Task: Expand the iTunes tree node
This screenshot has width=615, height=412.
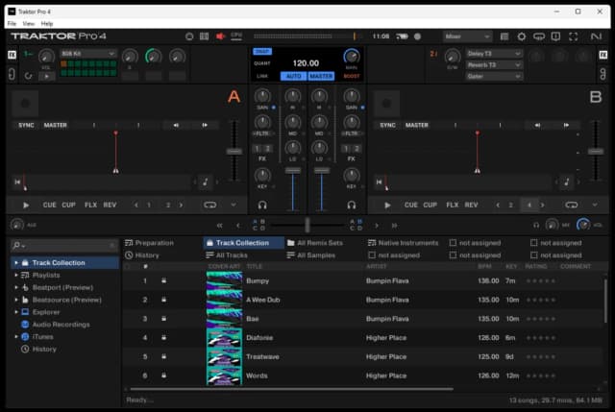Action: (16, 337)
